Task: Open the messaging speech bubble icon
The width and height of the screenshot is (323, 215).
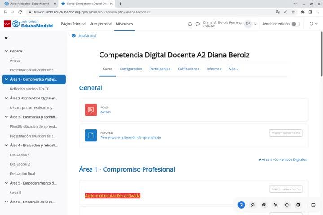Action: click(197, 24)
